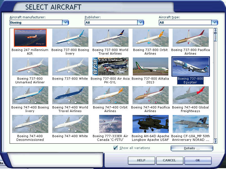Viewport: 226px width, 169px height.
Task: Choose the Boeing 737-800 Boeing livery aircraft
Action: (70, 38)
